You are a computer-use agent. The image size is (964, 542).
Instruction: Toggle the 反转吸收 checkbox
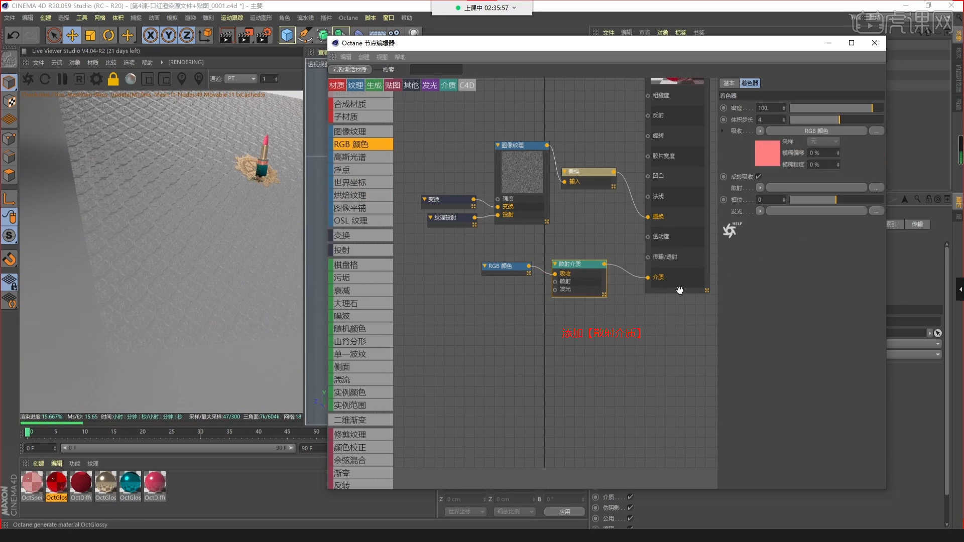click(x=759, y=177)
